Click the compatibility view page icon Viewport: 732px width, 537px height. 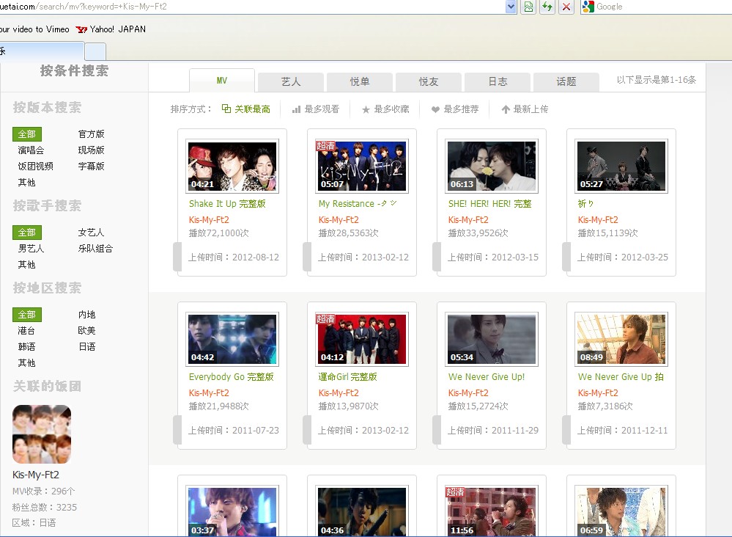pos(529,7)
